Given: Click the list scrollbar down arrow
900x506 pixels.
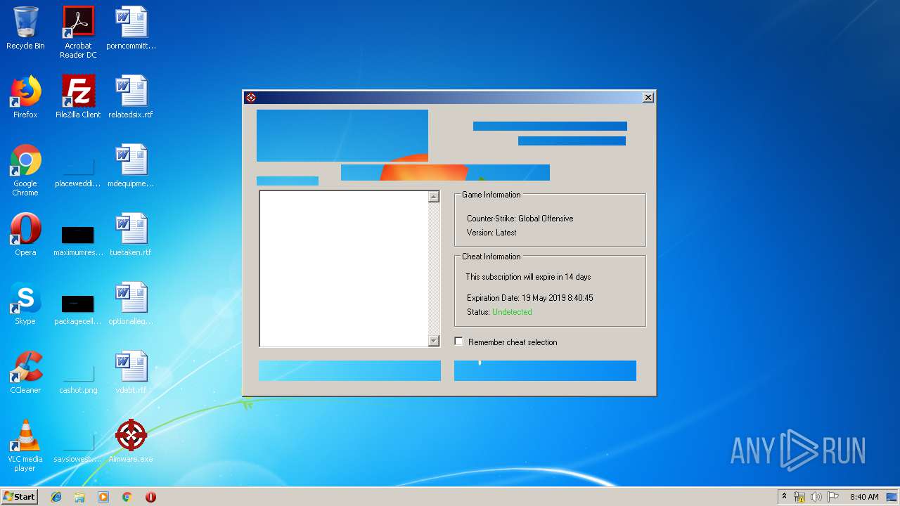Looking at the screenshot, I should point(434,341).
